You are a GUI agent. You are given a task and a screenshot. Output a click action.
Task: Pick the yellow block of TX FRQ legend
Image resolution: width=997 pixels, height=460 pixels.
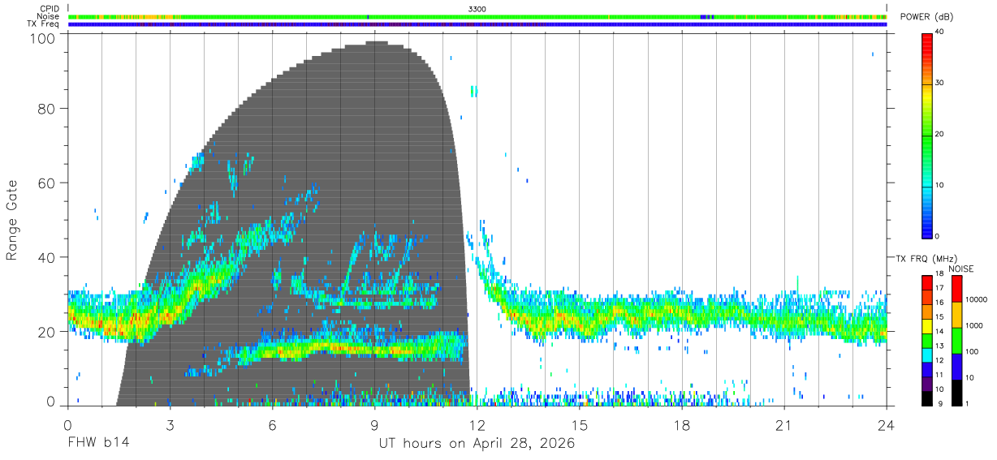[927, 326]
